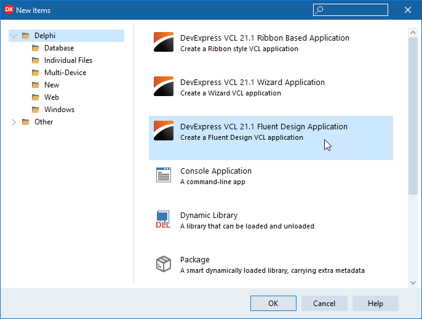This screenshot has height=319, width=422.
Task: Select 'DevExpress VCL 21.1 Wizard Application' title
Action: tap(252, 82)
